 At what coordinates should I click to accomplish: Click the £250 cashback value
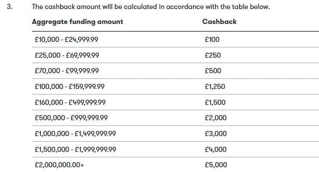coord(213,55)
